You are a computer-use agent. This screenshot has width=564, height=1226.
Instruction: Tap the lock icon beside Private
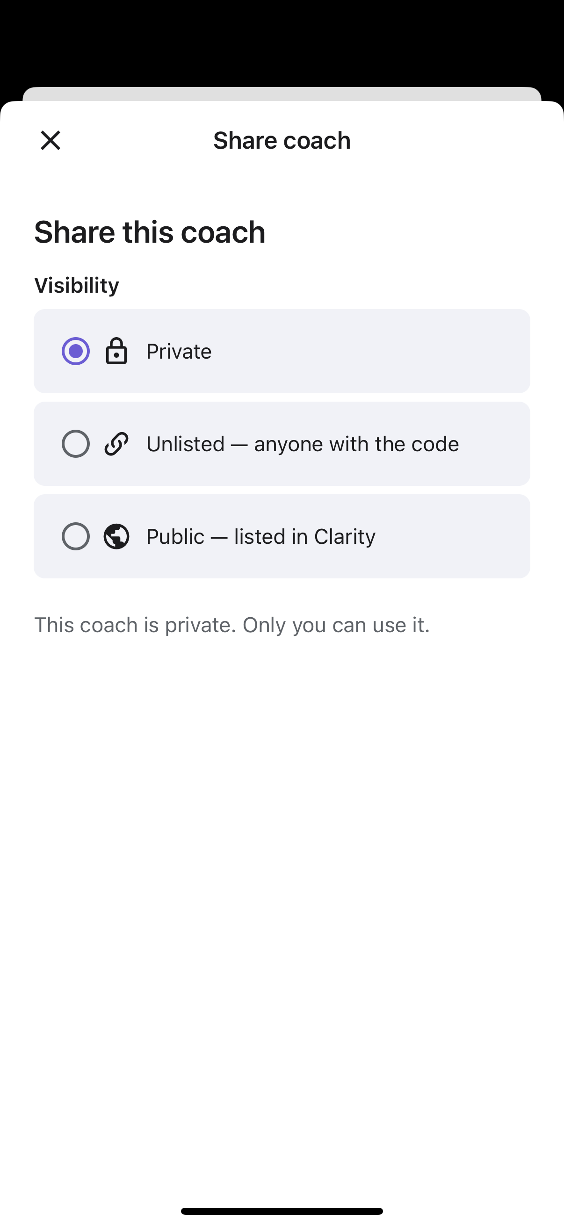coord(116,351)
